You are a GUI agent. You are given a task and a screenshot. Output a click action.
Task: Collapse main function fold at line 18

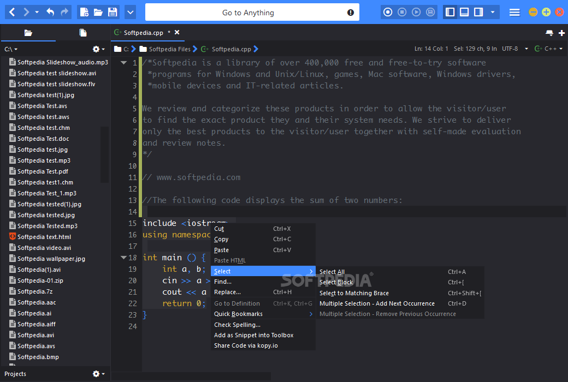(x=123, y=258)
